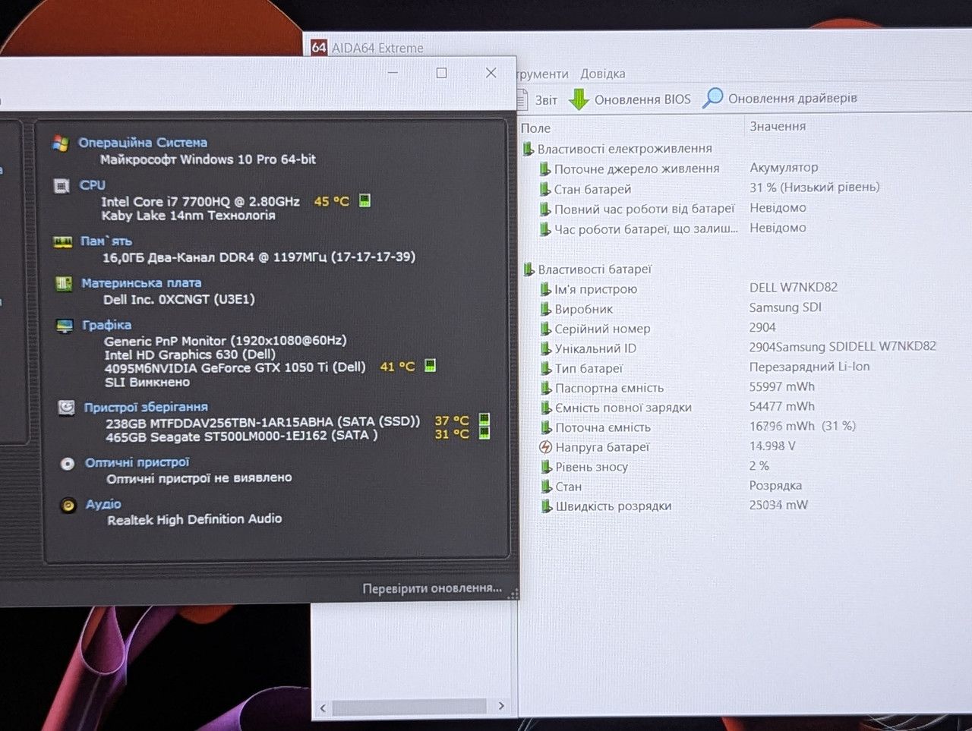Open the Графіка section link
The width and height of the screenshot is (972, 731).
pyautogui.click(x=106, y=325)
